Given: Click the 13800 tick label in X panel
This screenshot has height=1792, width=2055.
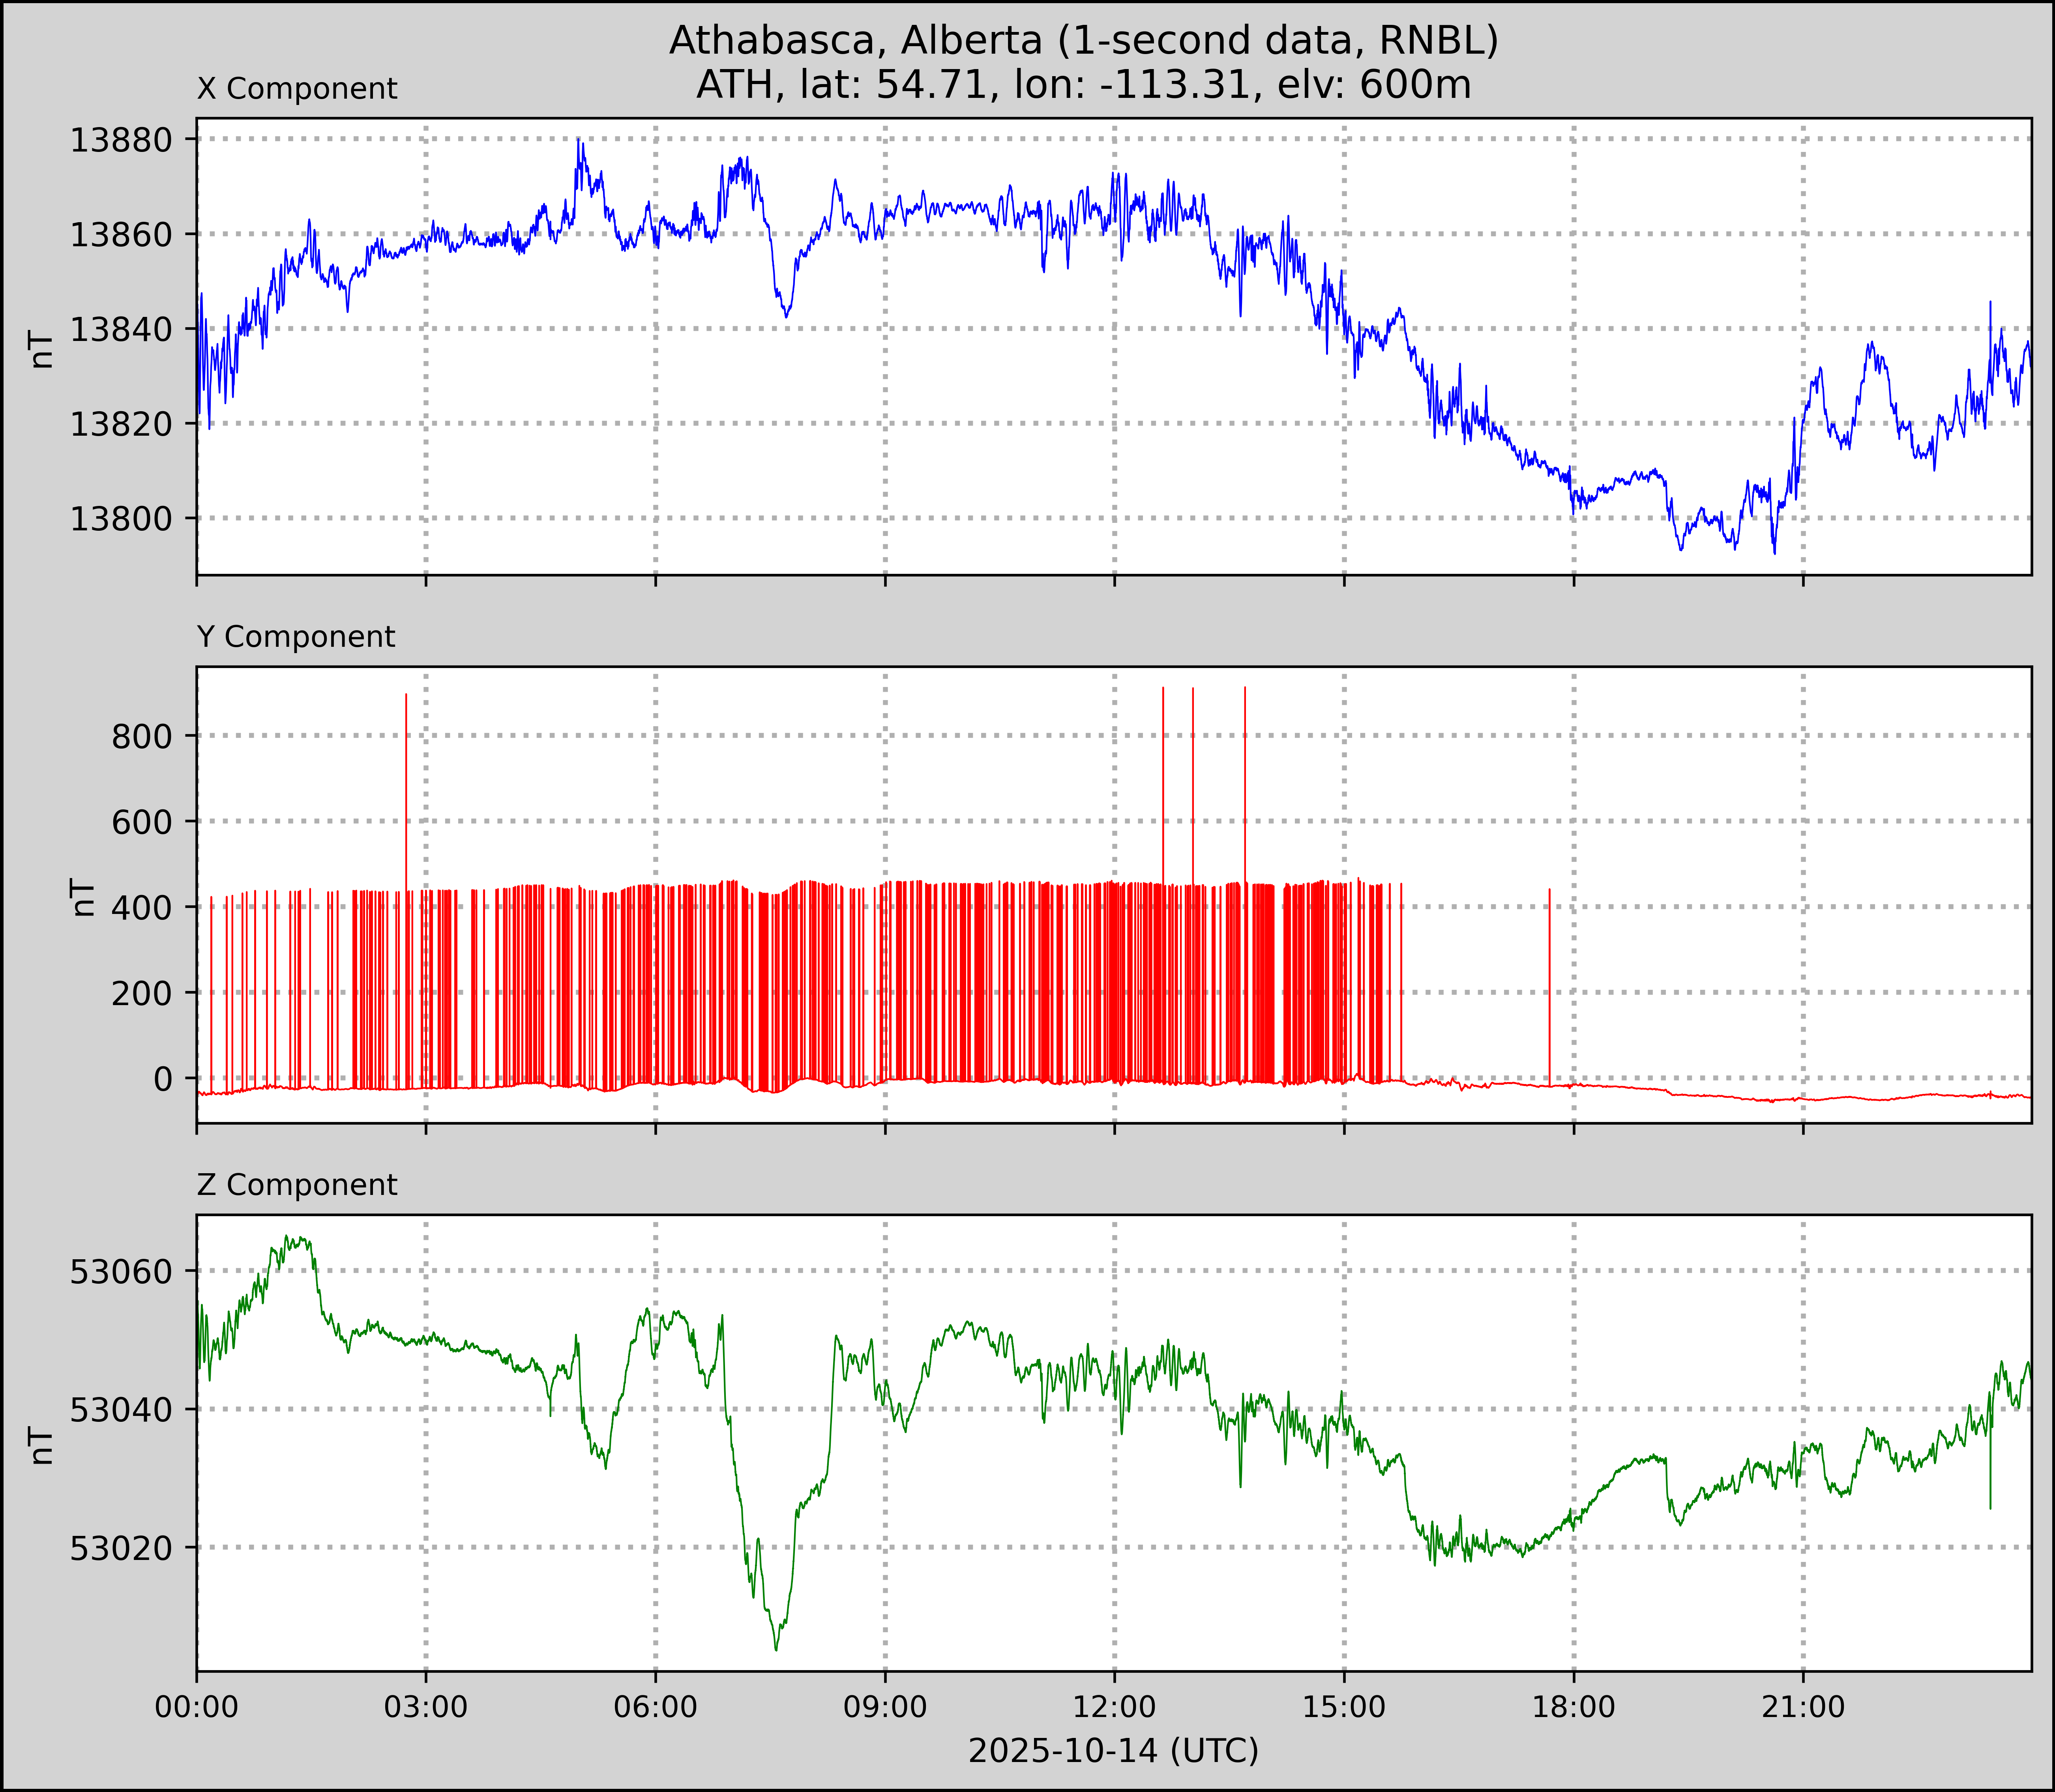Looking at the screenshot, I should [x=121, y=519].
